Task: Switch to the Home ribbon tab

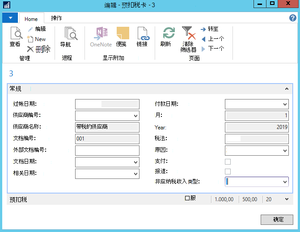Action: [x=31, y=19]
